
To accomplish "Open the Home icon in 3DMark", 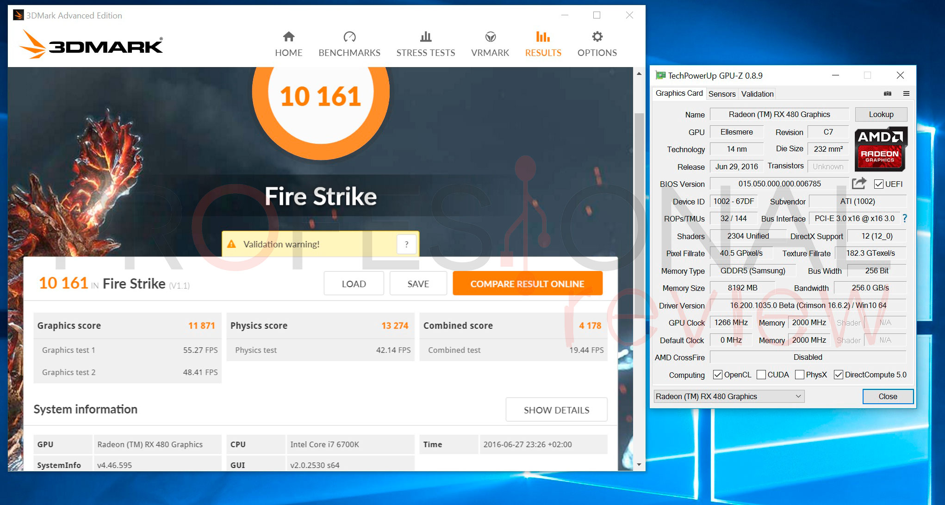I will point(289,37).
